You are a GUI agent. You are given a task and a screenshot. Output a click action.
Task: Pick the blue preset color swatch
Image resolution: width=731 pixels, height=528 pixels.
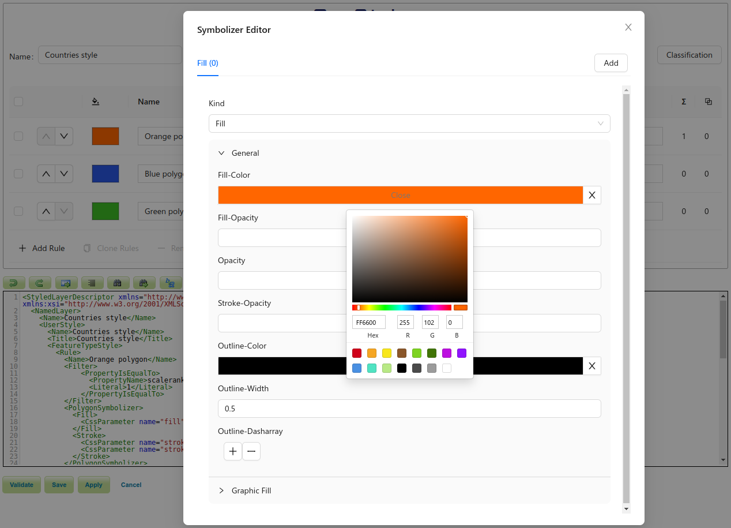357,368
